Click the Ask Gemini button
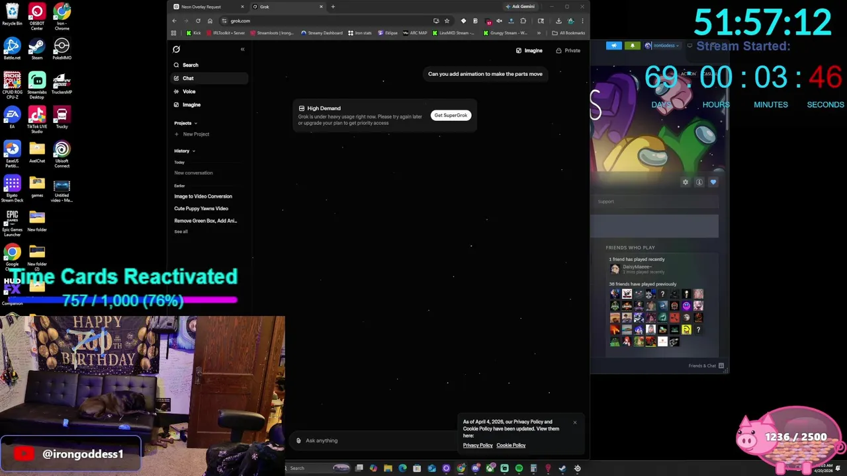Image resolution: width=847 pixels, height=476 pixels. (x=520, y=7)
